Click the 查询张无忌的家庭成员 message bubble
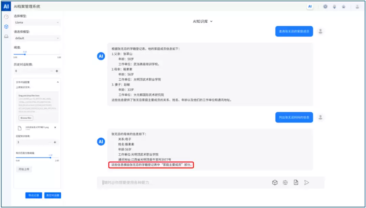366x208 pixels. [x=294, y=31]
